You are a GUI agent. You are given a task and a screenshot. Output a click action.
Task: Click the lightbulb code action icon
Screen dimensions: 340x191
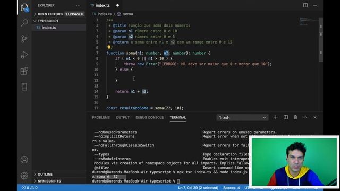[x=109, y=47]
